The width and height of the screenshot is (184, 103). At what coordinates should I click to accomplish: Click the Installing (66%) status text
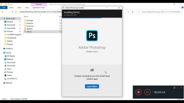(72, 12)
